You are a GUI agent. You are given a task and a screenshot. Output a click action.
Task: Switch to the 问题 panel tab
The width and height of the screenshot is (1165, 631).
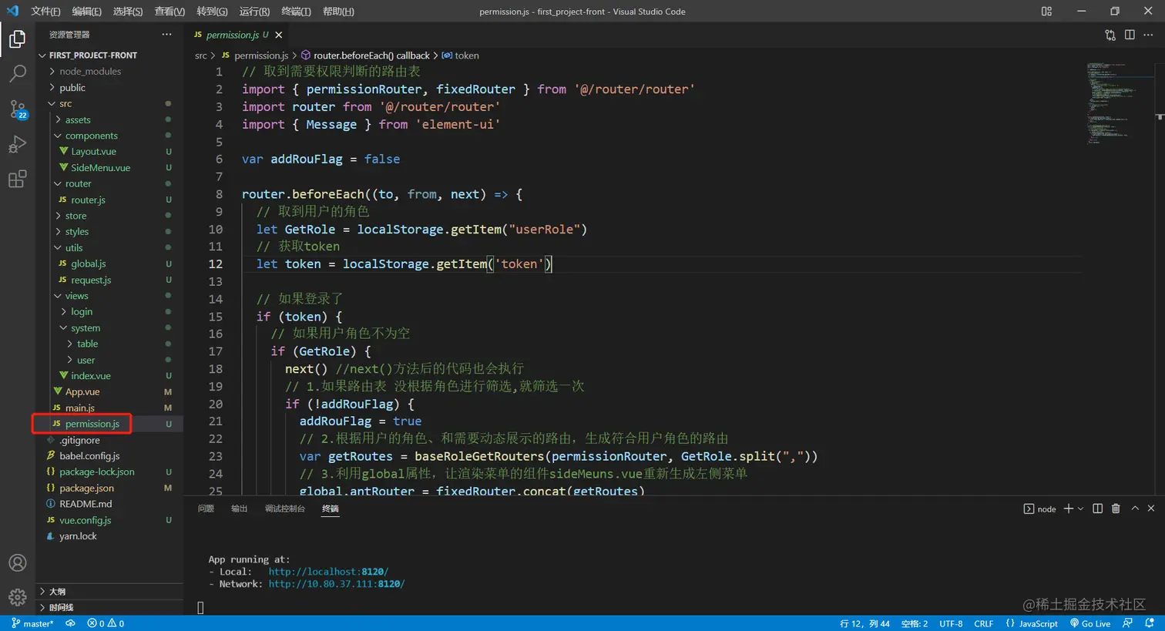(x=206, y=508)
